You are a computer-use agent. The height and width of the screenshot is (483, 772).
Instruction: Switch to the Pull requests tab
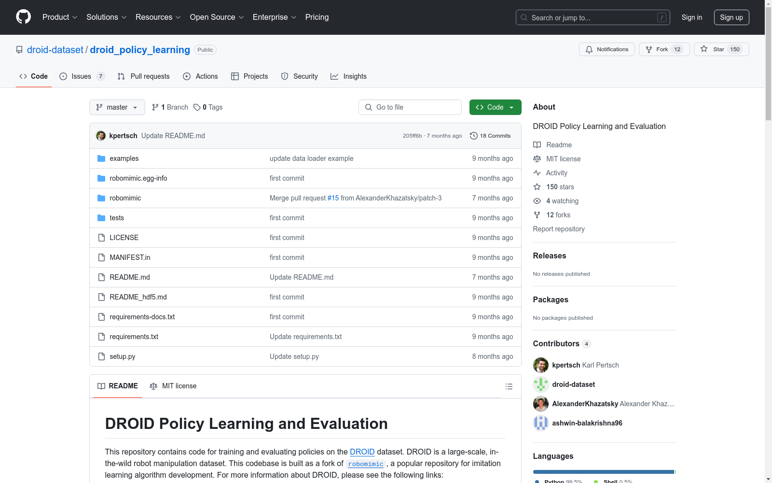[144, 76]
